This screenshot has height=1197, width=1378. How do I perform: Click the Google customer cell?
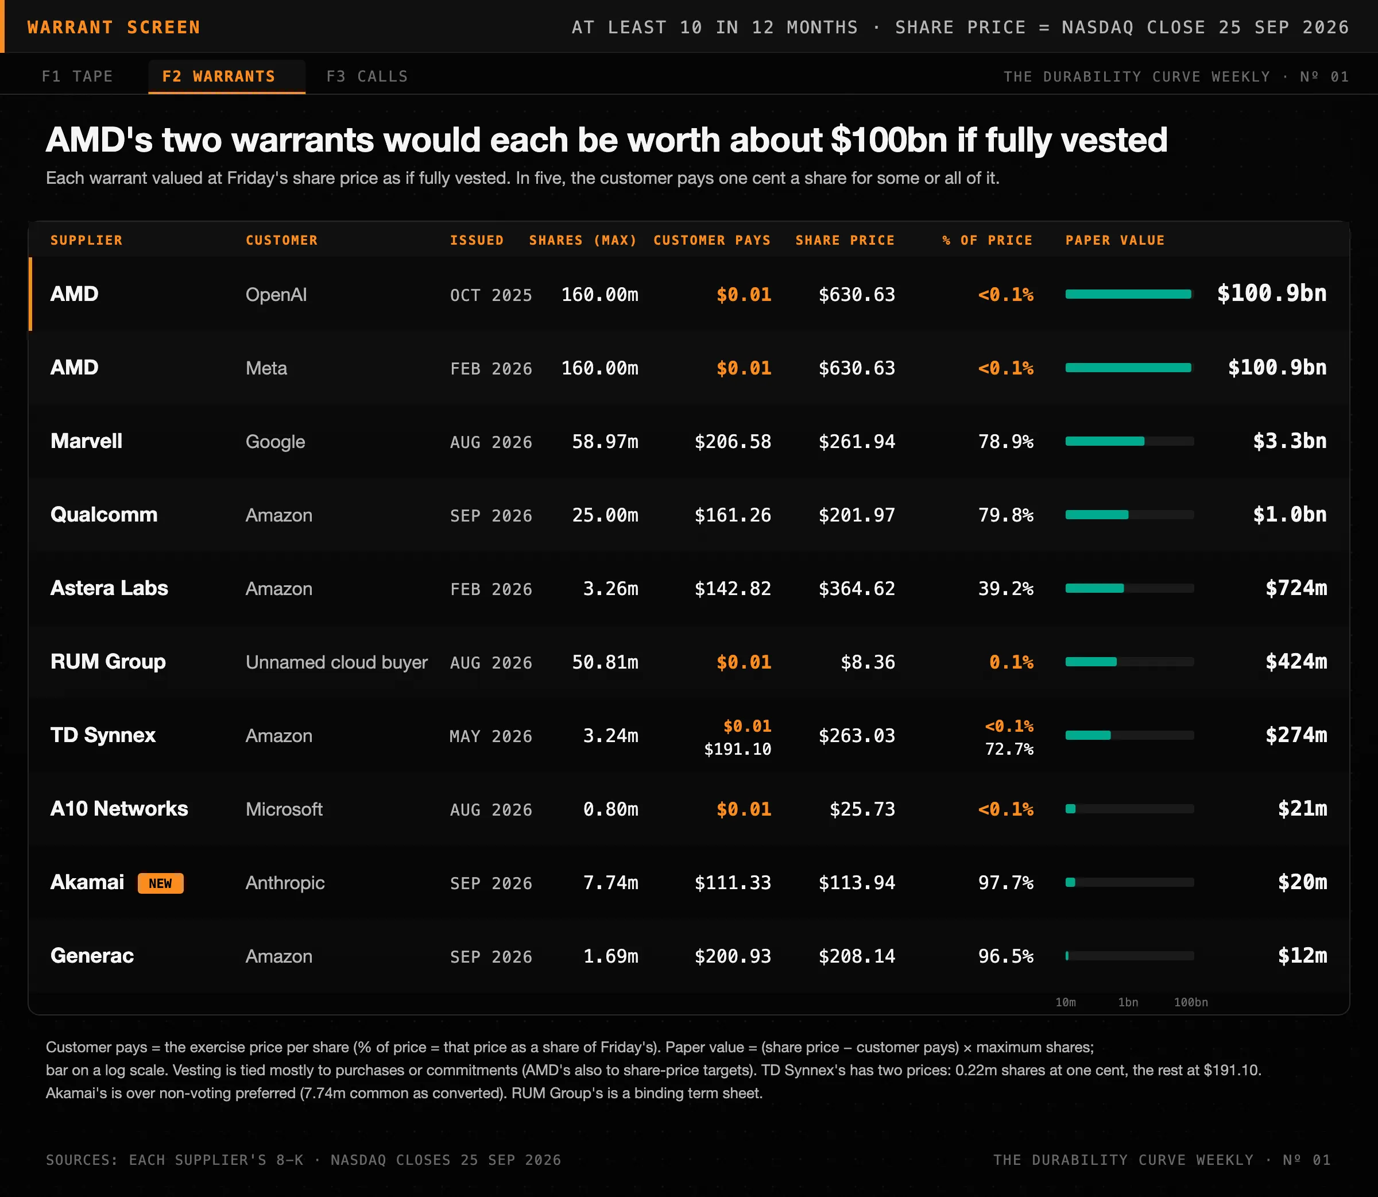(x=275, y=442)
